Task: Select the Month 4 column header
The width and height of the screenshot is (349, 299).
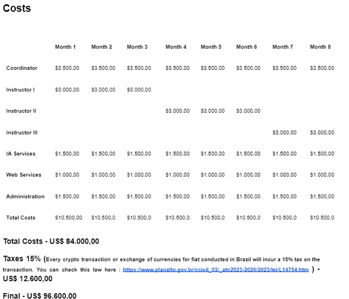Action: point(176,47)
